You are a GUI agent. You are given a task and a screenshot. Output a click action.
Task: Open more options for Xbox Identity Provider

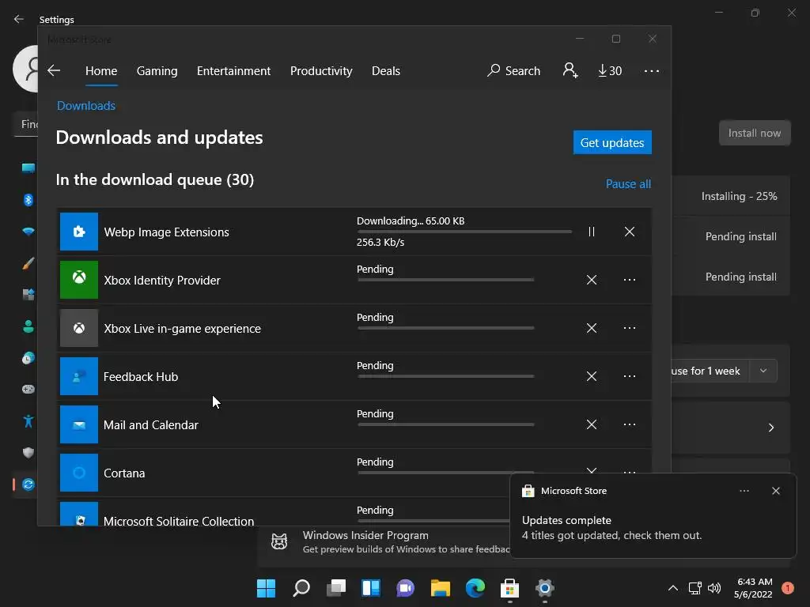(629, 280)
